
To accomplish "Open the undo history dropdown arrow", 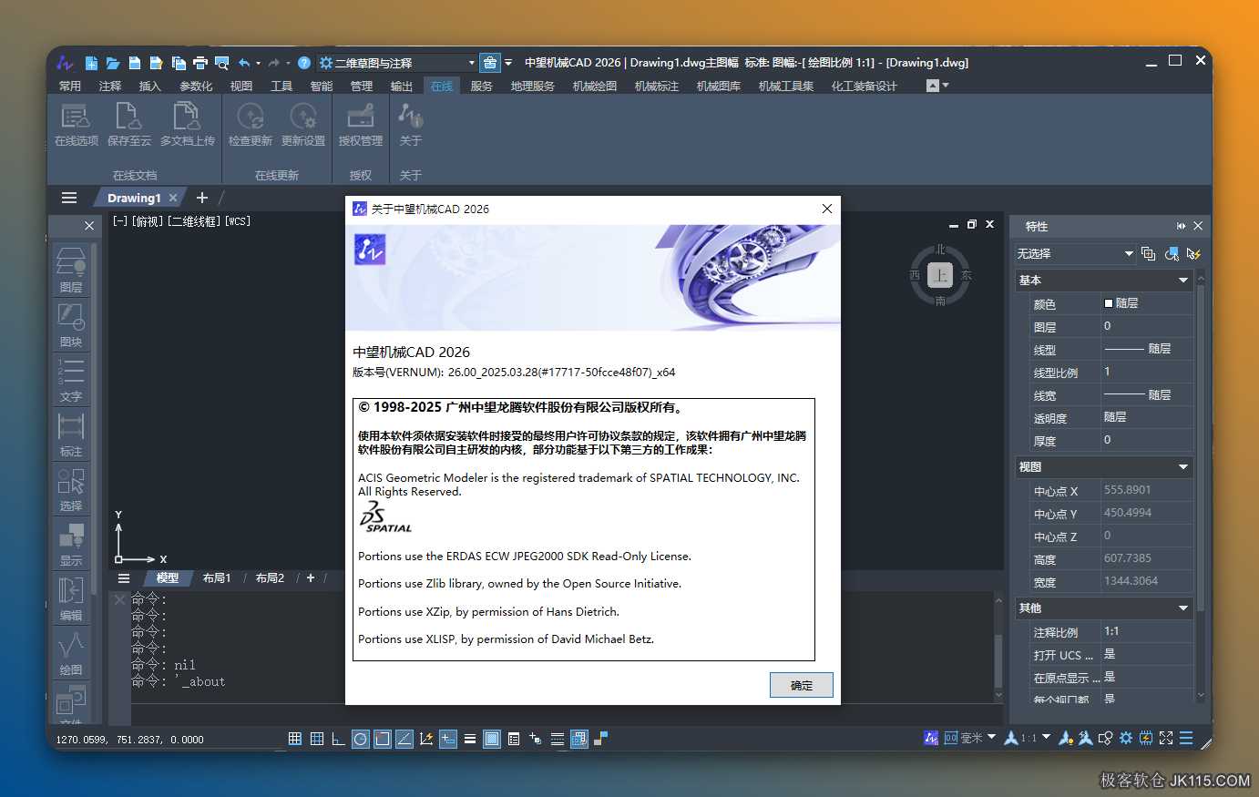I will click(x=259, y=63).
